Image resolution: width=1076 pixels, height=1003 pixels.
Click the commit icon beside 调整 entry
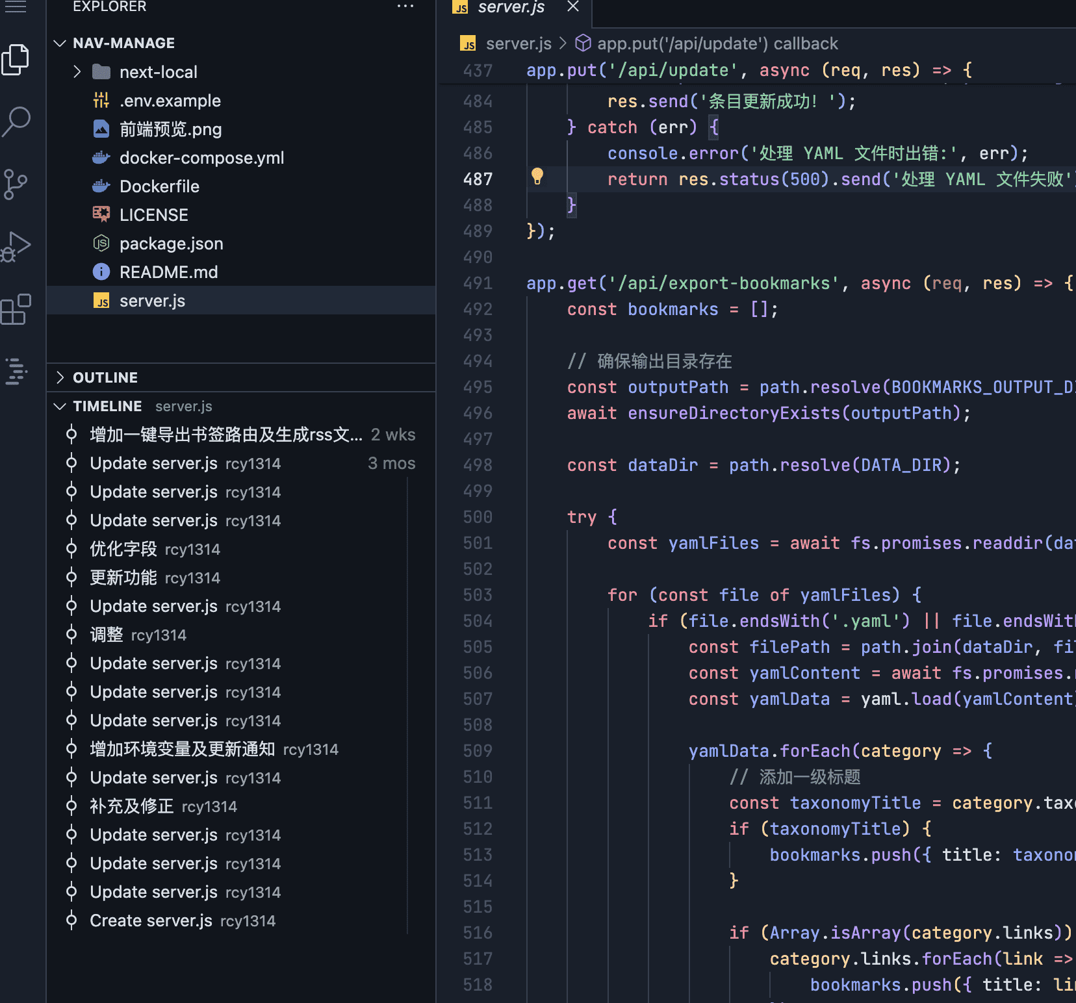tap(71, 634)
